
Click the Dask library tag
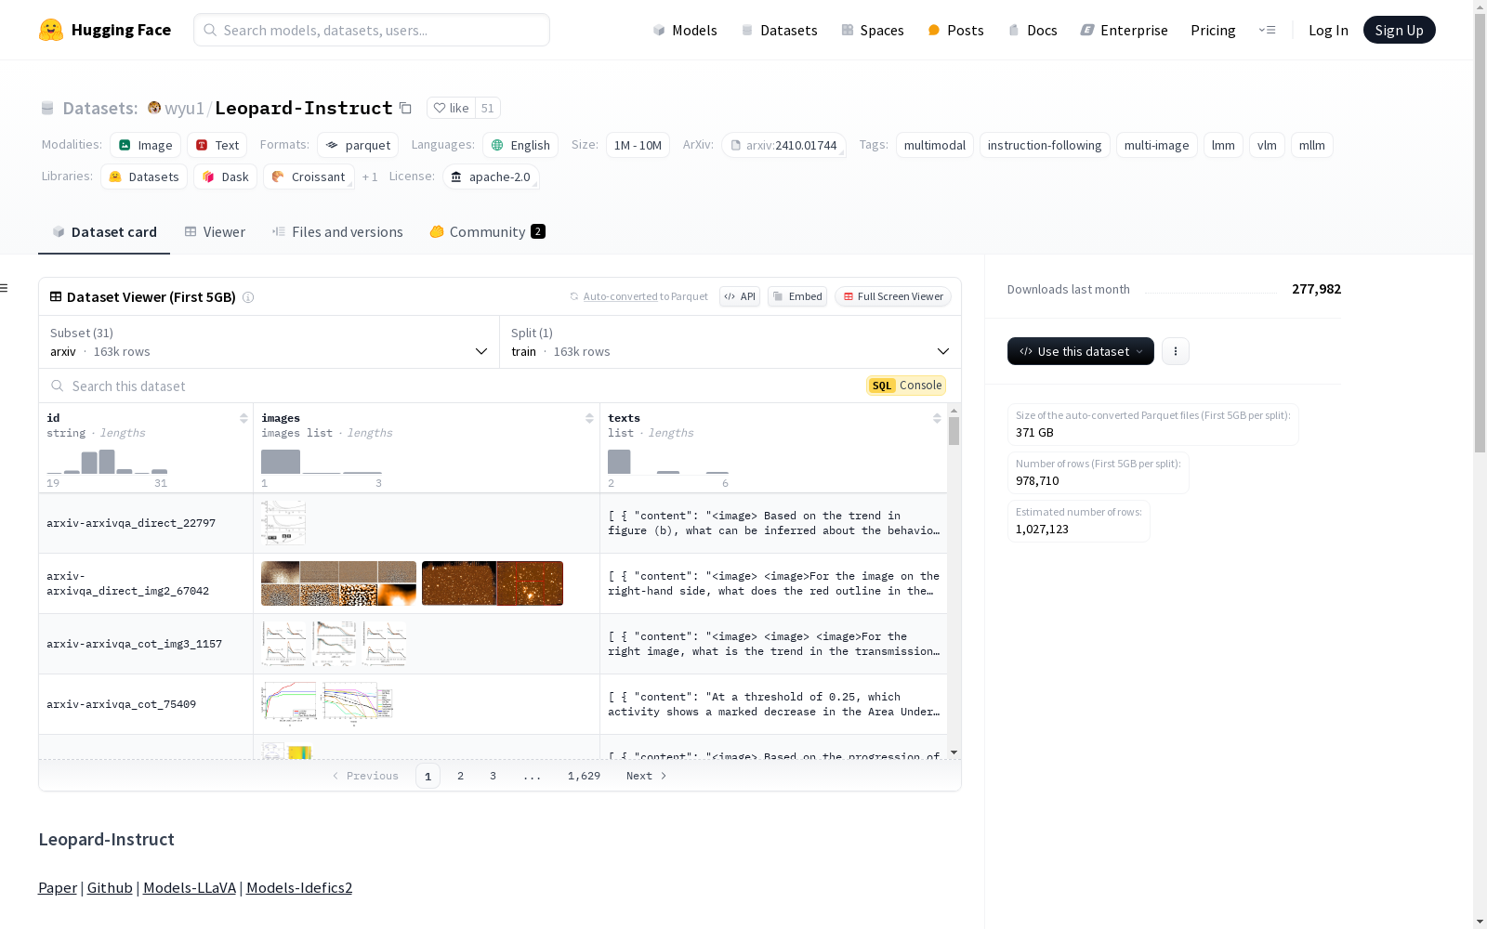(226, 177)
